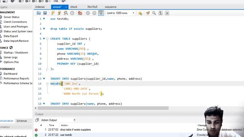Click the green success icon of output row 2
This screenshot has width=244, height=137.
pyautogui.click(x=36, y=135)
